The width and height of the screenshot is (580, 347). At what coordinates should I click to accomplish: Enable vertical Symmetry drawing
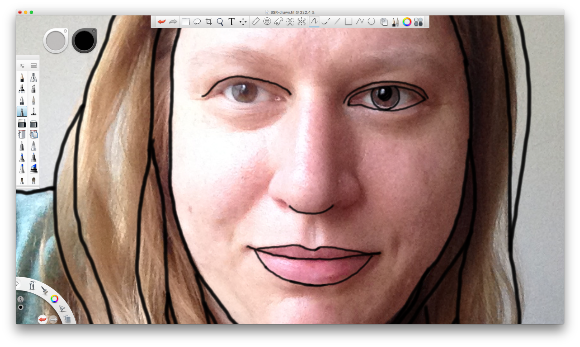tap(301, 22)
